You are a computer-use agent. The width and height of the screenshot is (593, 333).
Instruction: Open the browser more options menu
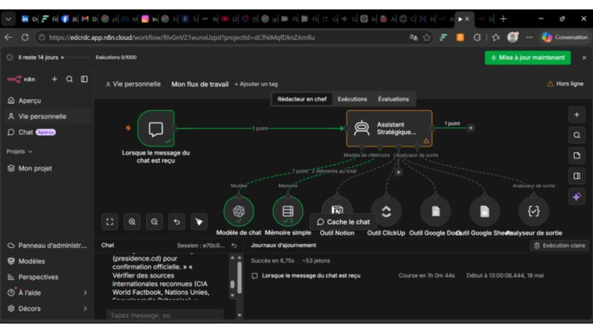coord(529,37)
